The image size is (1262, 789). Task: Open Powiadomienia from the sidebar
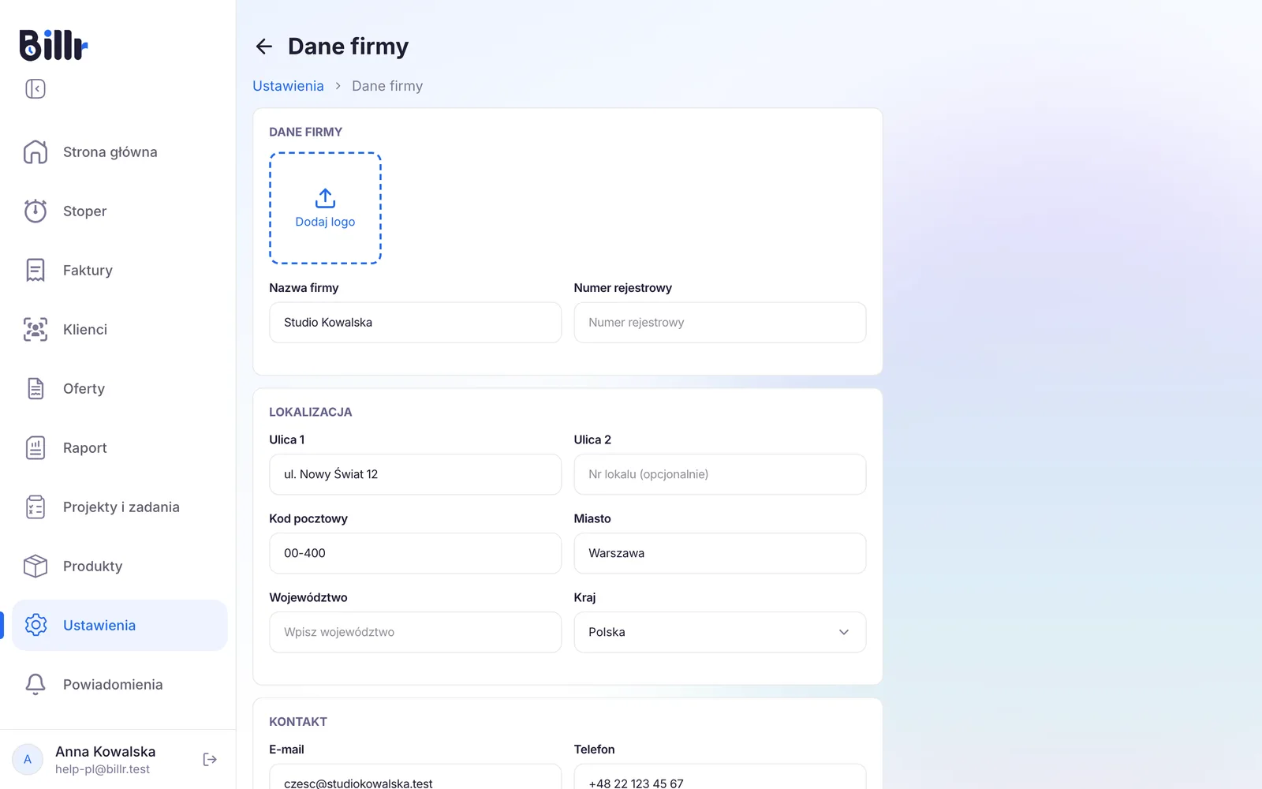click(119, 684)
